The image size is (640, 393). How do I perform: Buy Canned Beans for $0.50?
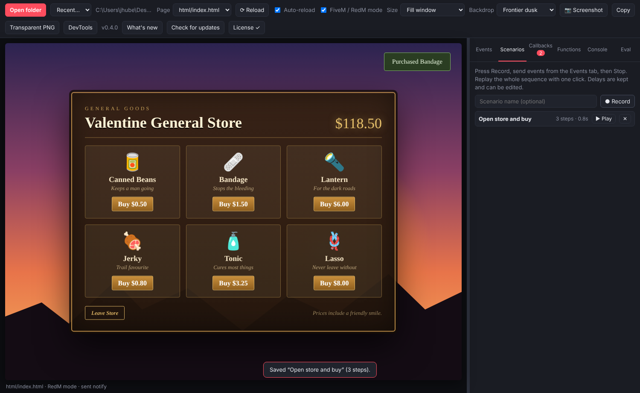point(132,204)
